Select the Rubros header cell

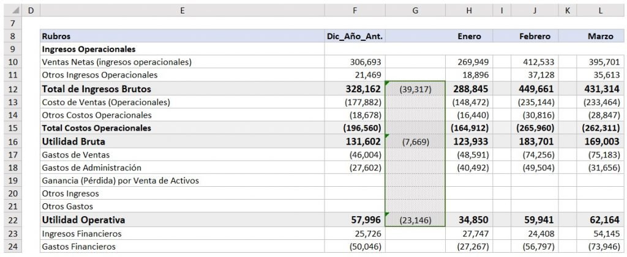tap(182, 36)
